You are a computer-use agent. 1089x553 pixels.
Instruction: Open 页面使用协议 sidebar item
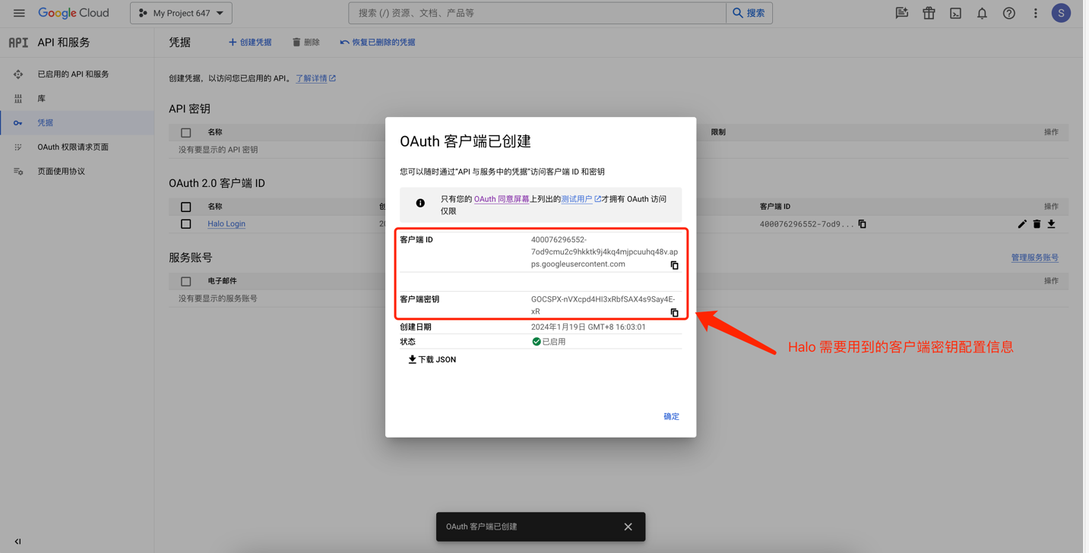click(x=77, y=172)
